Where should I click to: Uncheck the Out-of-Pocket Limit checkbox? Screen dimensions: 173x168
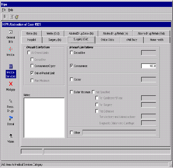[32, 73]
